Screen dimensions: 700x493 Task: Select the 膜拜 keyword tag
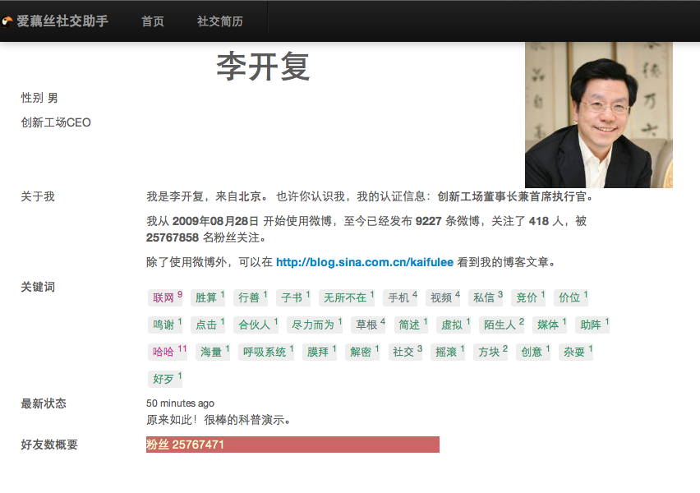320,352
